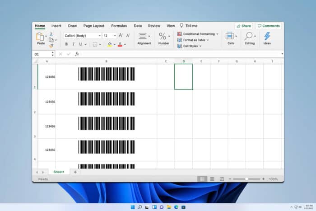The width and height of the screenshot is (316, 211).
Task: Expand the Fill Color dropdown arrow
Action: click(x=115, y=44)
